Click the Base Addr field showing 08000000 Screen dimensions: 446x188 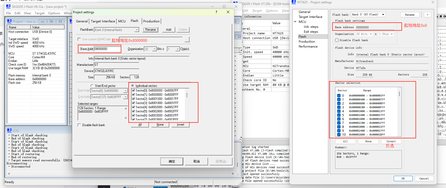point(107,49)
